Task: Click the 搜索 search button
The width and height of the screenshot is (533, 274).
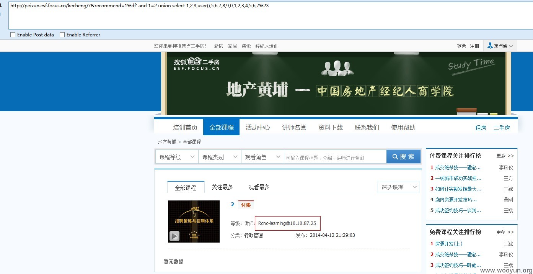Action: [x=403, y=157]
